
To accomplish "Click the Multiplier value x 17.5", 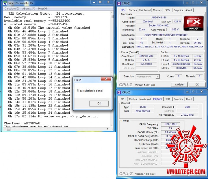I will 146,60.
